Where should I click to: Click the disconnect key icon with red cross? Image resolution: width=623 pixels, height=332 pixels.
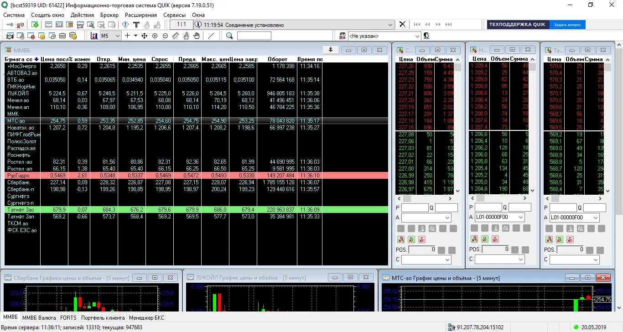pos(21,25)
